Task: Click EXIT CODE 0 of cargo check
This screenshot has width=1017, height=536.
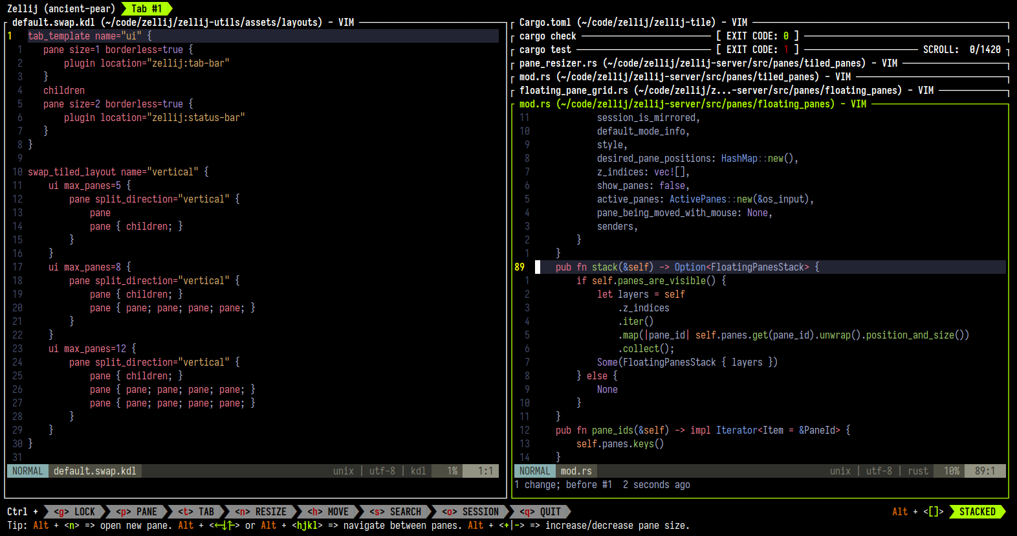Action: click(x=758, y=36)
